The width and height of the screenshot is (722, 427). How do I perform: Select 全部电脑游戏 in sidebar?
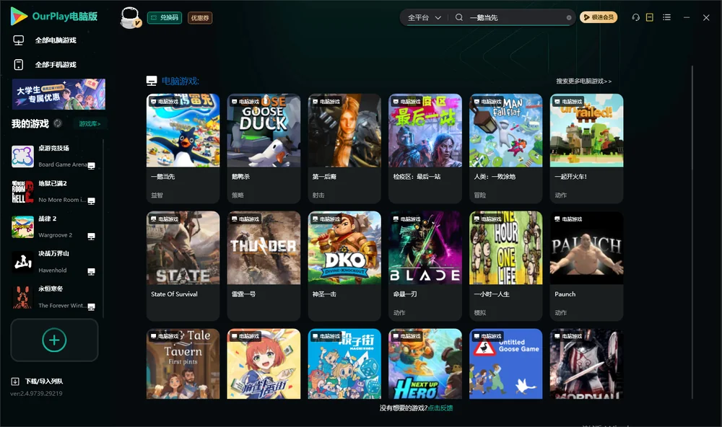point(56,40)
